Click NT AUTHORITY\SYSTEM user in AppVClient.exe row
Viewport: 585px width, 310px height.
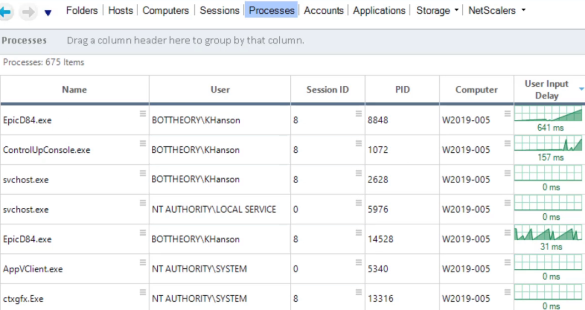pyautogui.click(x=199, y=269)
